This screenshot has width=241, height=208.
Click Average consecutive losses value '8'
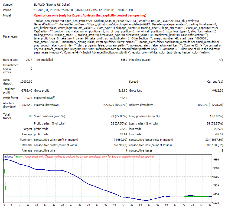[222, 150]
